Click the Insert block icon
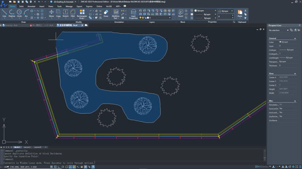 pos(181,13)
